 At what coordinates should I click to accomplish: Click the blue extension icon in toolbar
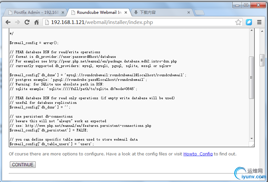click(x=249, y=22)
